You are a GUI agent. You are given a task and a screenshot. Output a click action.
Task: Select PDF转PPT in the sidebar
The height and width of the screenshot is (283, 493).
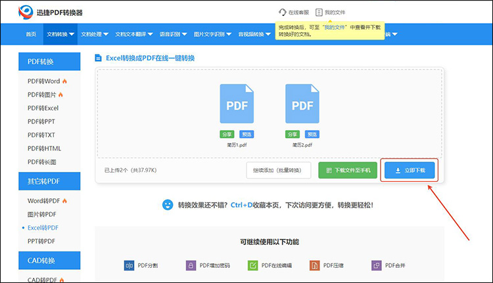(41, 121)
